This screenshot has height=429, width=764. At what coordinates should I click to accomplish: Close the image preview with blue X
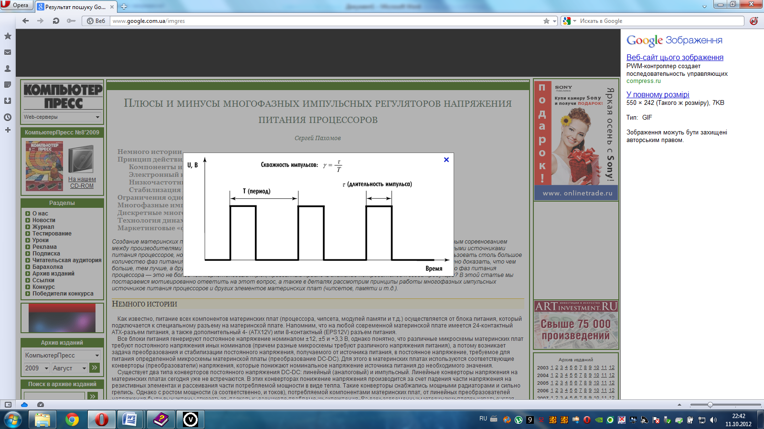[x=446, y=160]
